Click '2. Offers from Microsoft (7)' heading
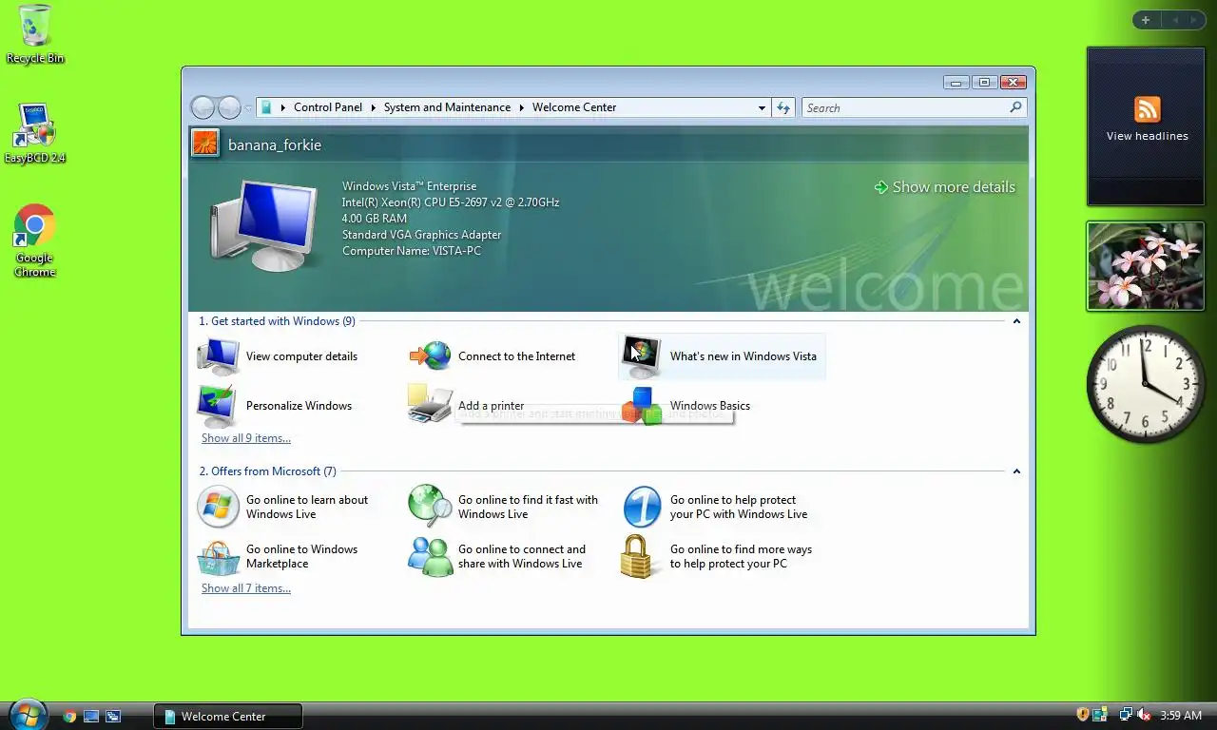Viewport: 1217px width, 730px height. 267,471
